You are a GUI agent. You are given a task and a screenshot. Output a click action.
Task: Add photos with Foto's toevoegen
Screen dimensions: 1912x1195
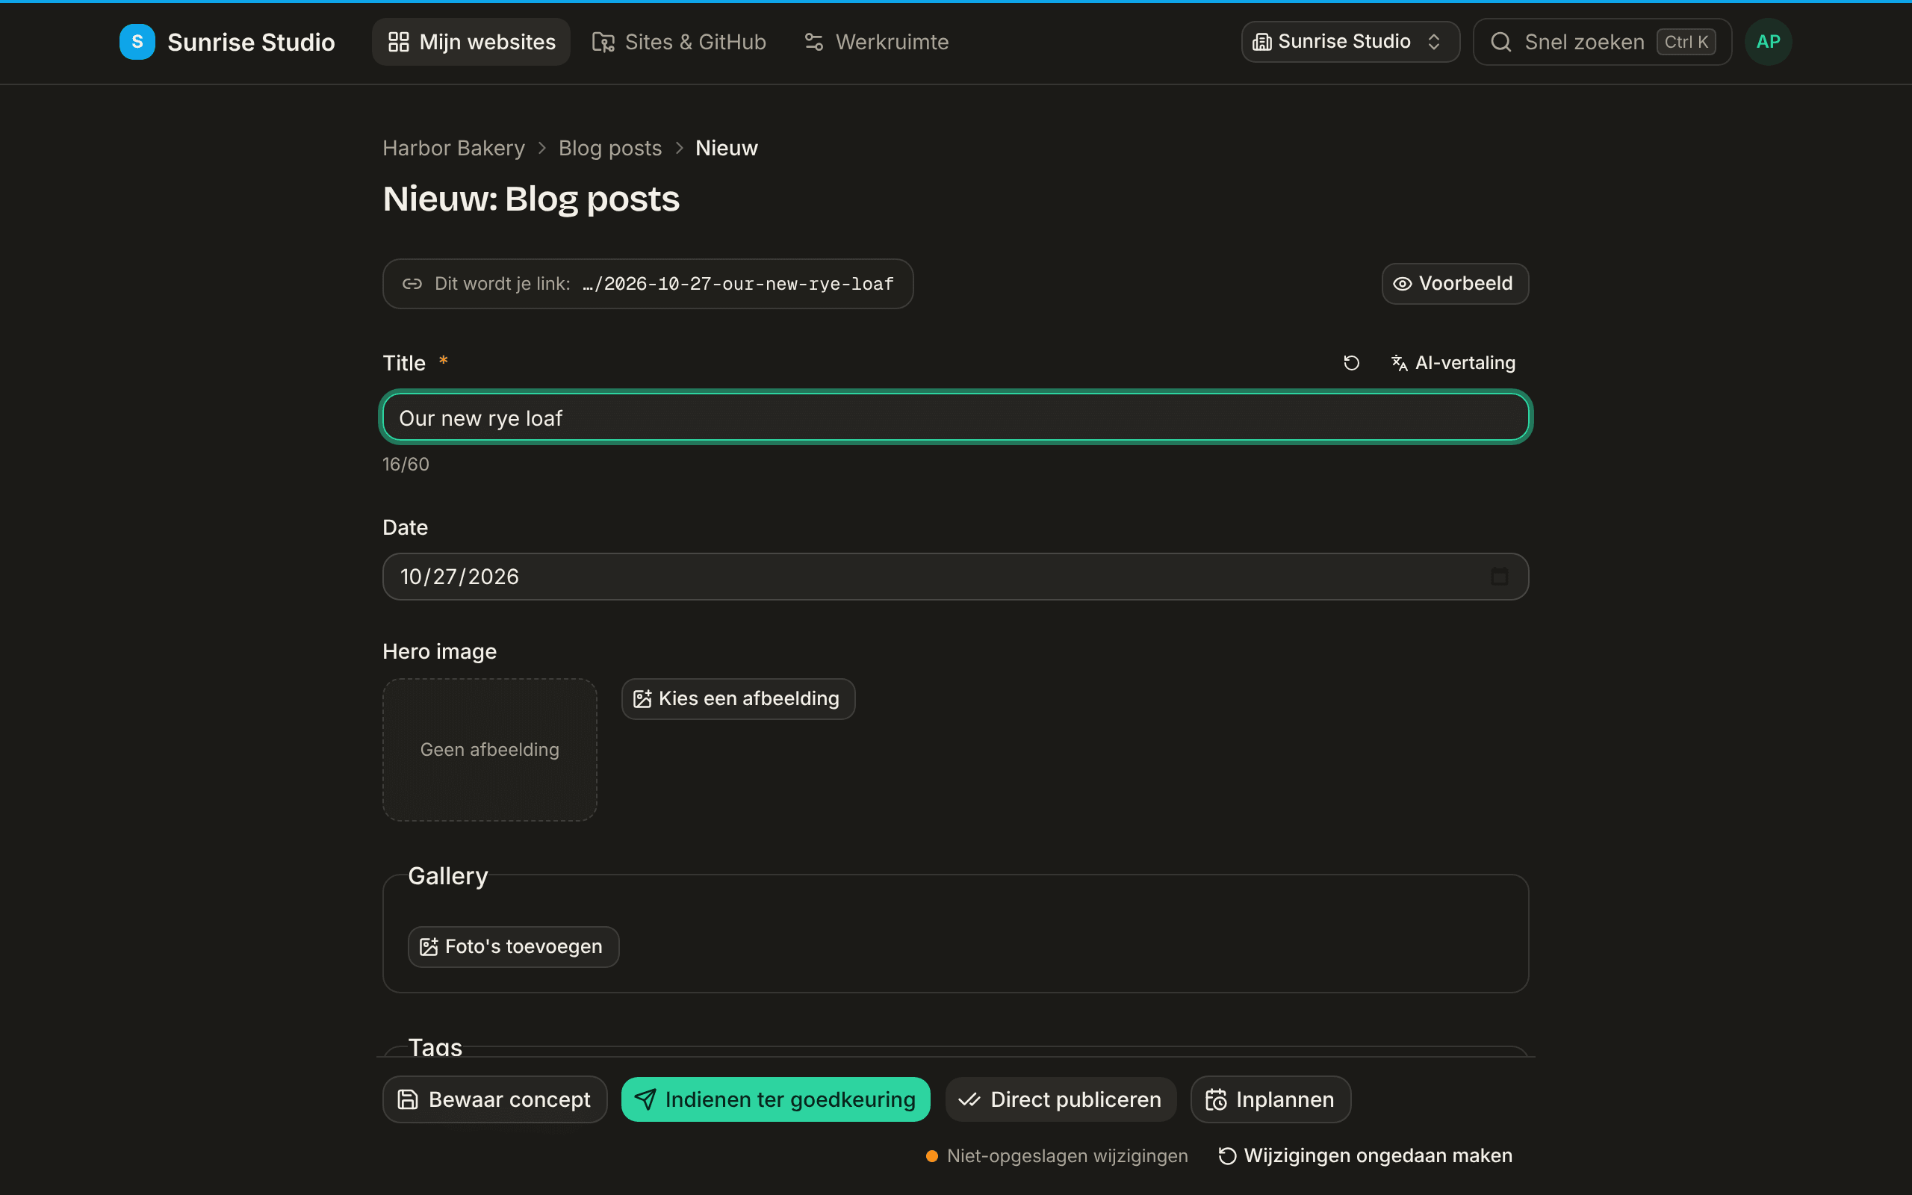click(513, 946)
